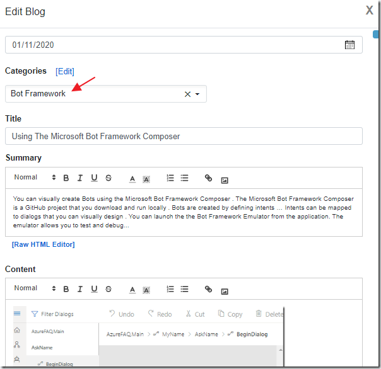Image resolution: width=381 pixels, height=369 pixels.
Task: Insert bullet list in Summary editor
Action: (x=184, y=178)
